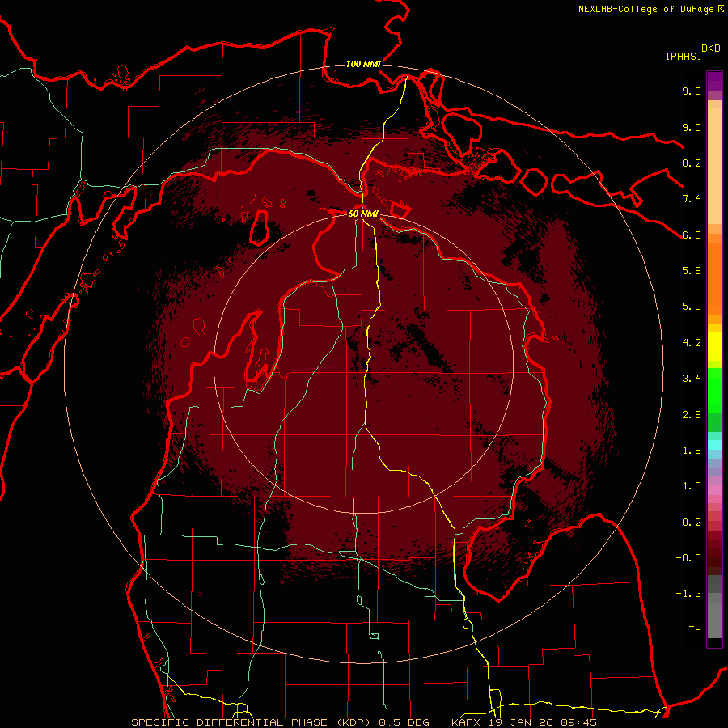Click the 100 NMI range ring label
The height and width of the screenshot is (728, 728).
tap(363, 64)
